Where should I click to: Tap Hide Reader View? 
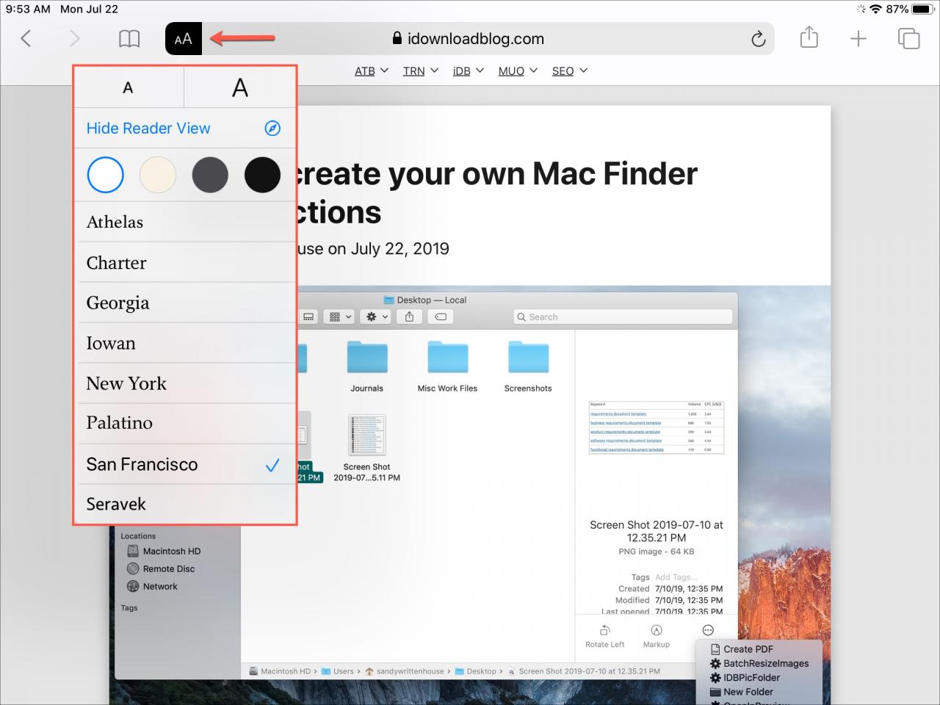point(184,129)
